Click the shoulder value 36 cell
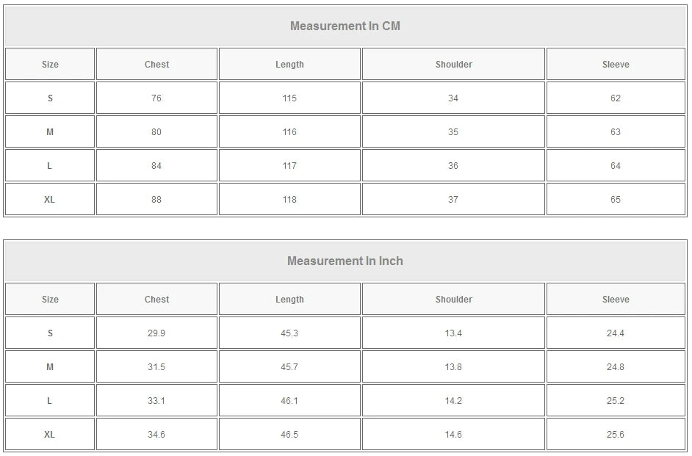The width and height of the screenshot is (692, 456). coord(453,166)
